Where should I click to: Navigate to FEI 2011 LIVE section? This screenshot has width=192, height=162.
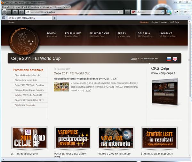coord(73,35)
